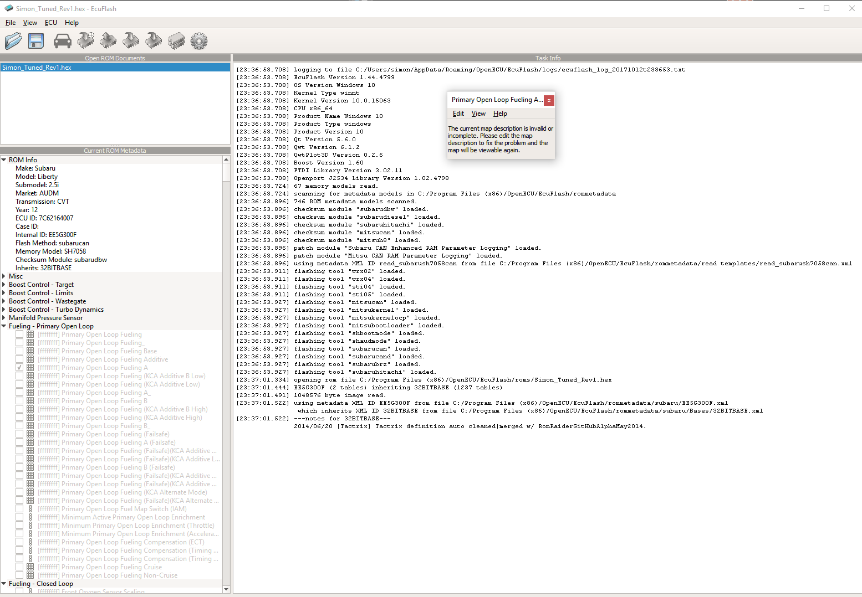Click the table icon for Fueling (KCA Additive Low)
Viewport: 862px width, 597px height.
[x=30, y=384]
